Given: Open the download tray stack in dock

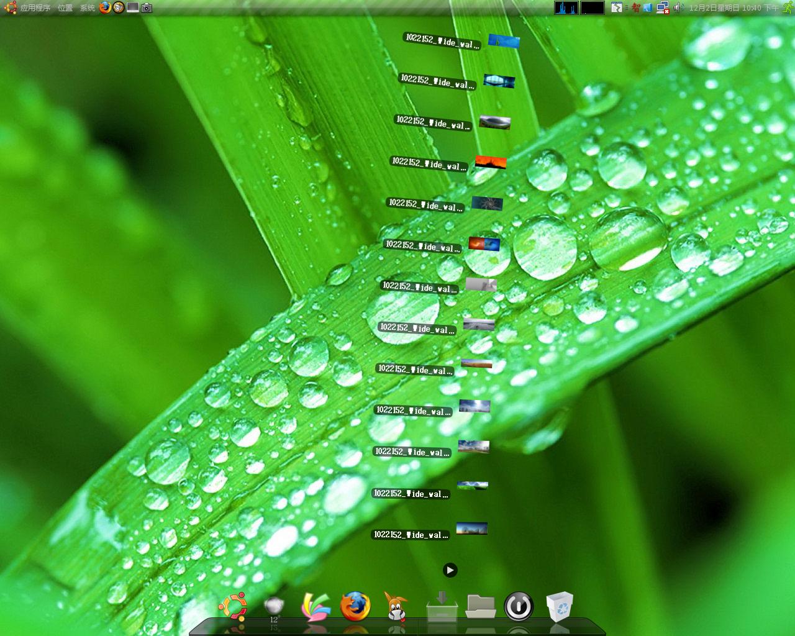Looking at the screenshot, I should pyautogui.click(x=442, y=606).
